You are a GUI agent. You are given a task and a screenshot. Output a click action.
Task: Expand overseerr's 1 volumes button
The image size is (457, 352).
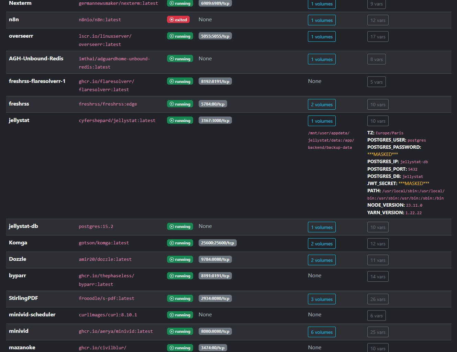pos(322,37)
